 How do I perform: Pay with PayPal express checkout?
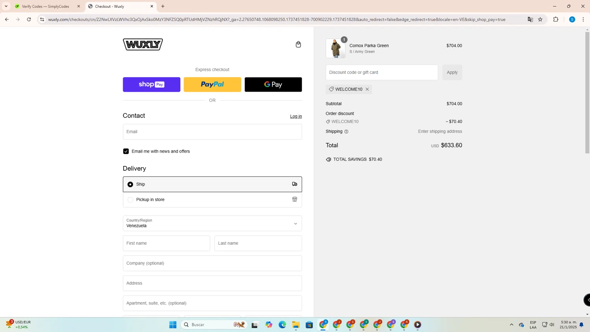coord(212,85)
